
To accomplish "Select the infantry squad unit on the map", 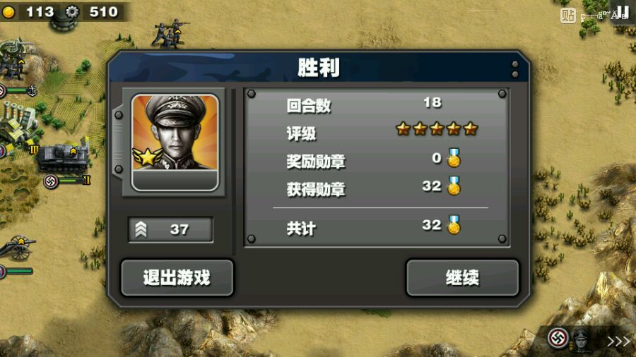I will [x=170, y=34].
